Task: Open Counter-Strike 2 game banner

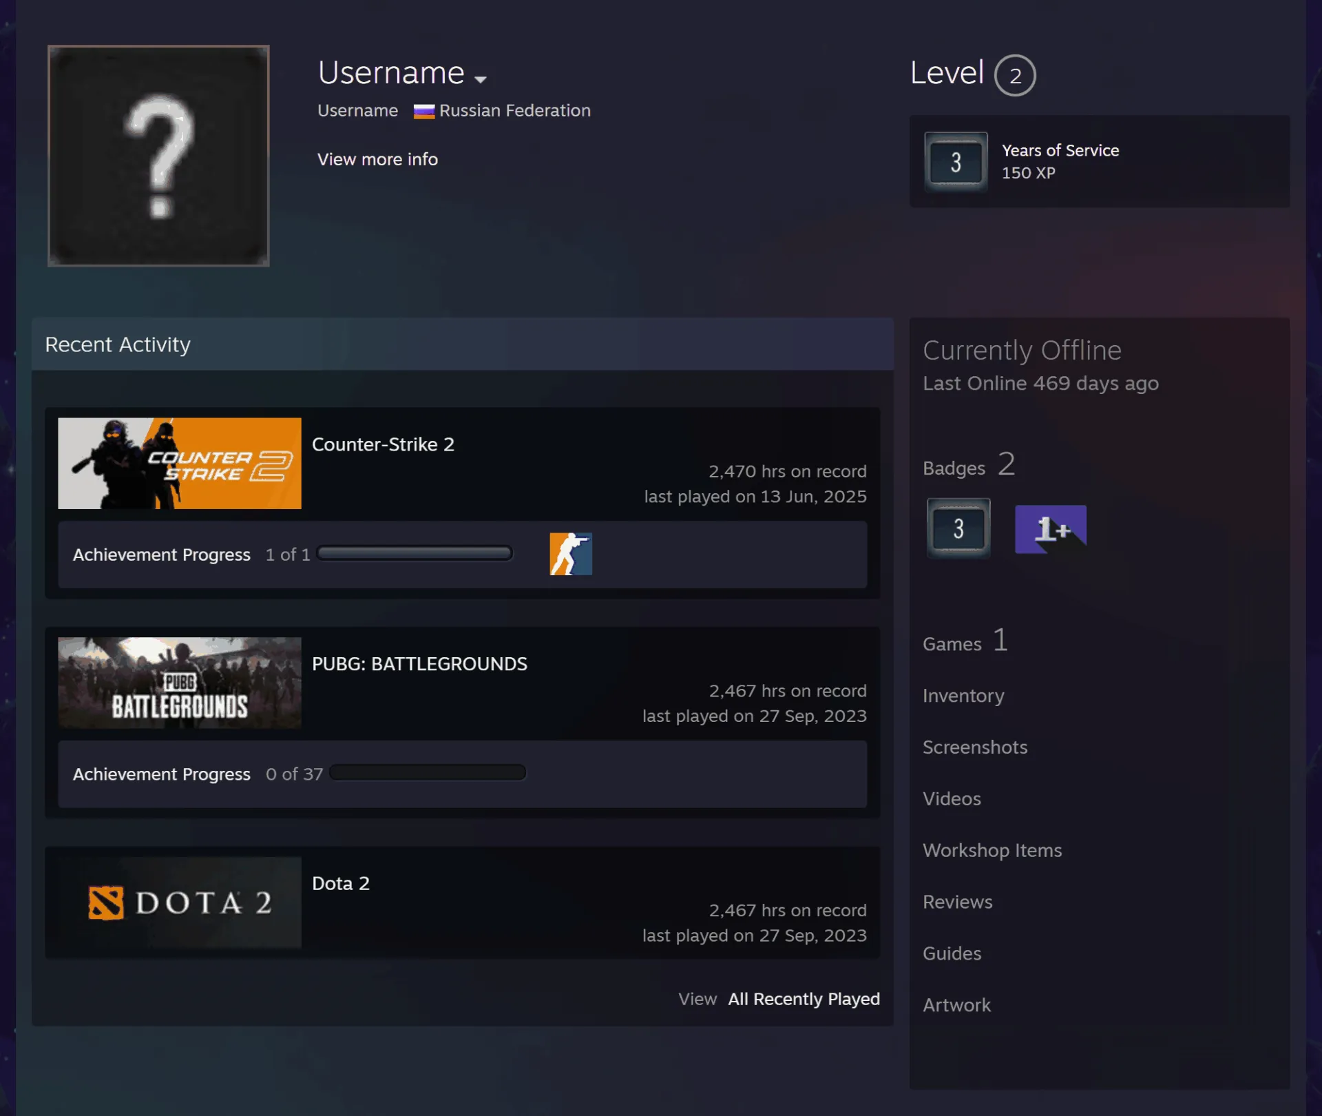Action: pyautogui.click(x=180, y=463)
